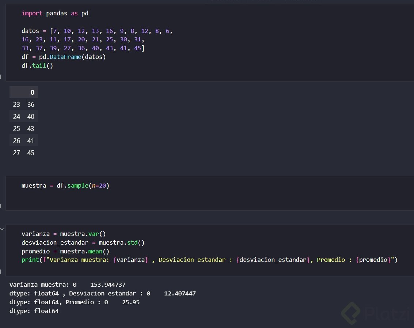Click the mean output value 25.95
This screenshot has width=414, height=328.
(131, 302)
